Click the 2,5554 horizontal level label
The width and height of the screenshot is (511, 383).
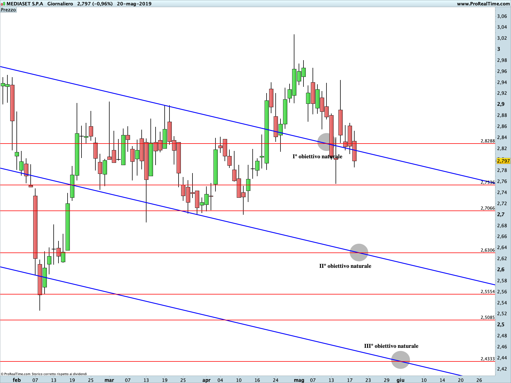pyautogui.click(x=487, y=291)
